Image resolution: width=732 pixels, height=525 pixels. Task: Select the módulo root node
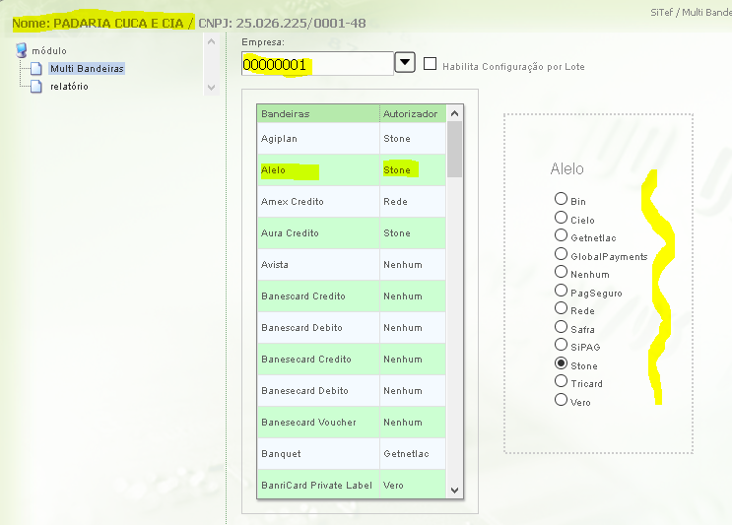[x=49, y=50]
